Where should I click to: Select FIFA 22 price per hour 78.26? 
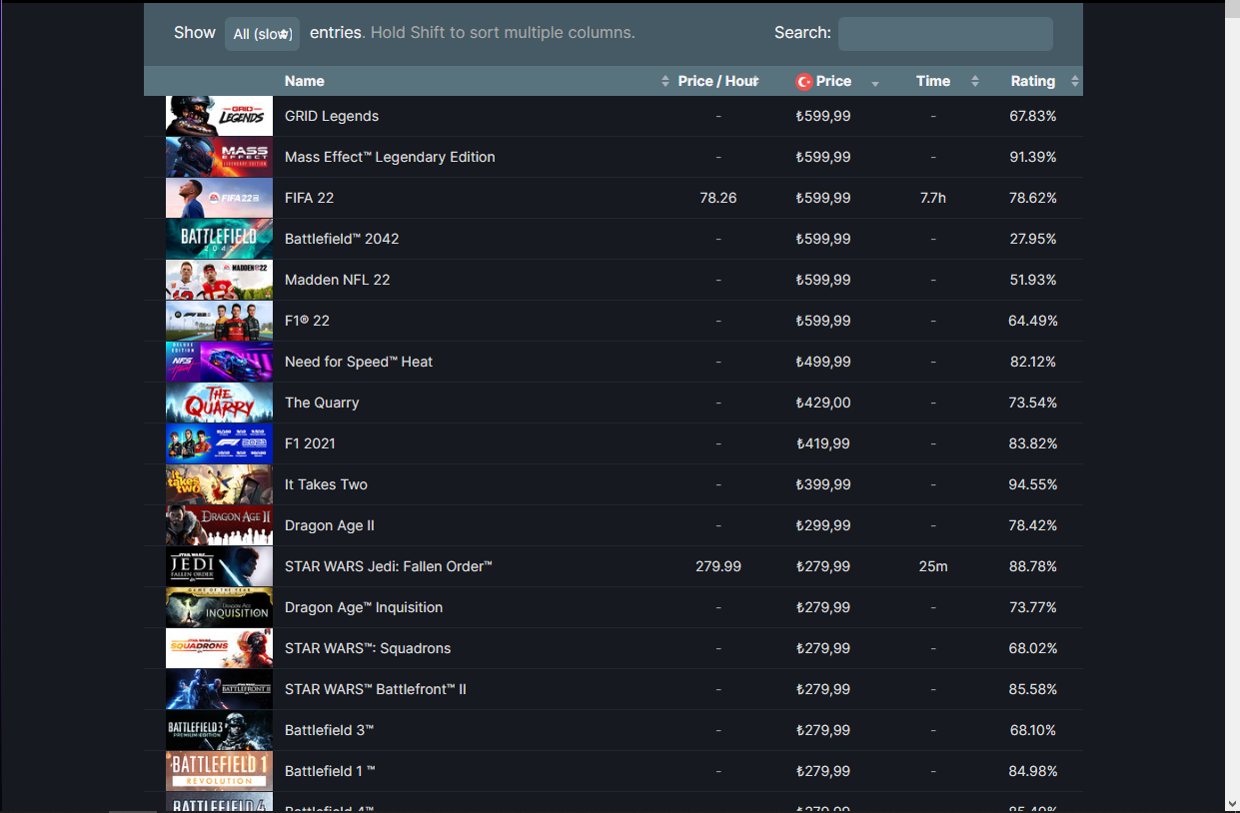(718, 198)
